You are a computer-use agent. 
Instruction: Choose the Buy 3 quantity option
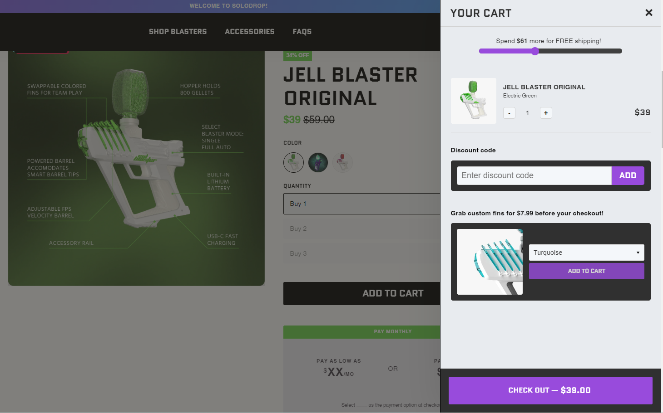pyautogui.click(x=362, y=254)
